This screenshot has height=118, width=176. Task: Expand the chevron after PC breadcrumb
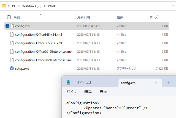tap(19, 6)
